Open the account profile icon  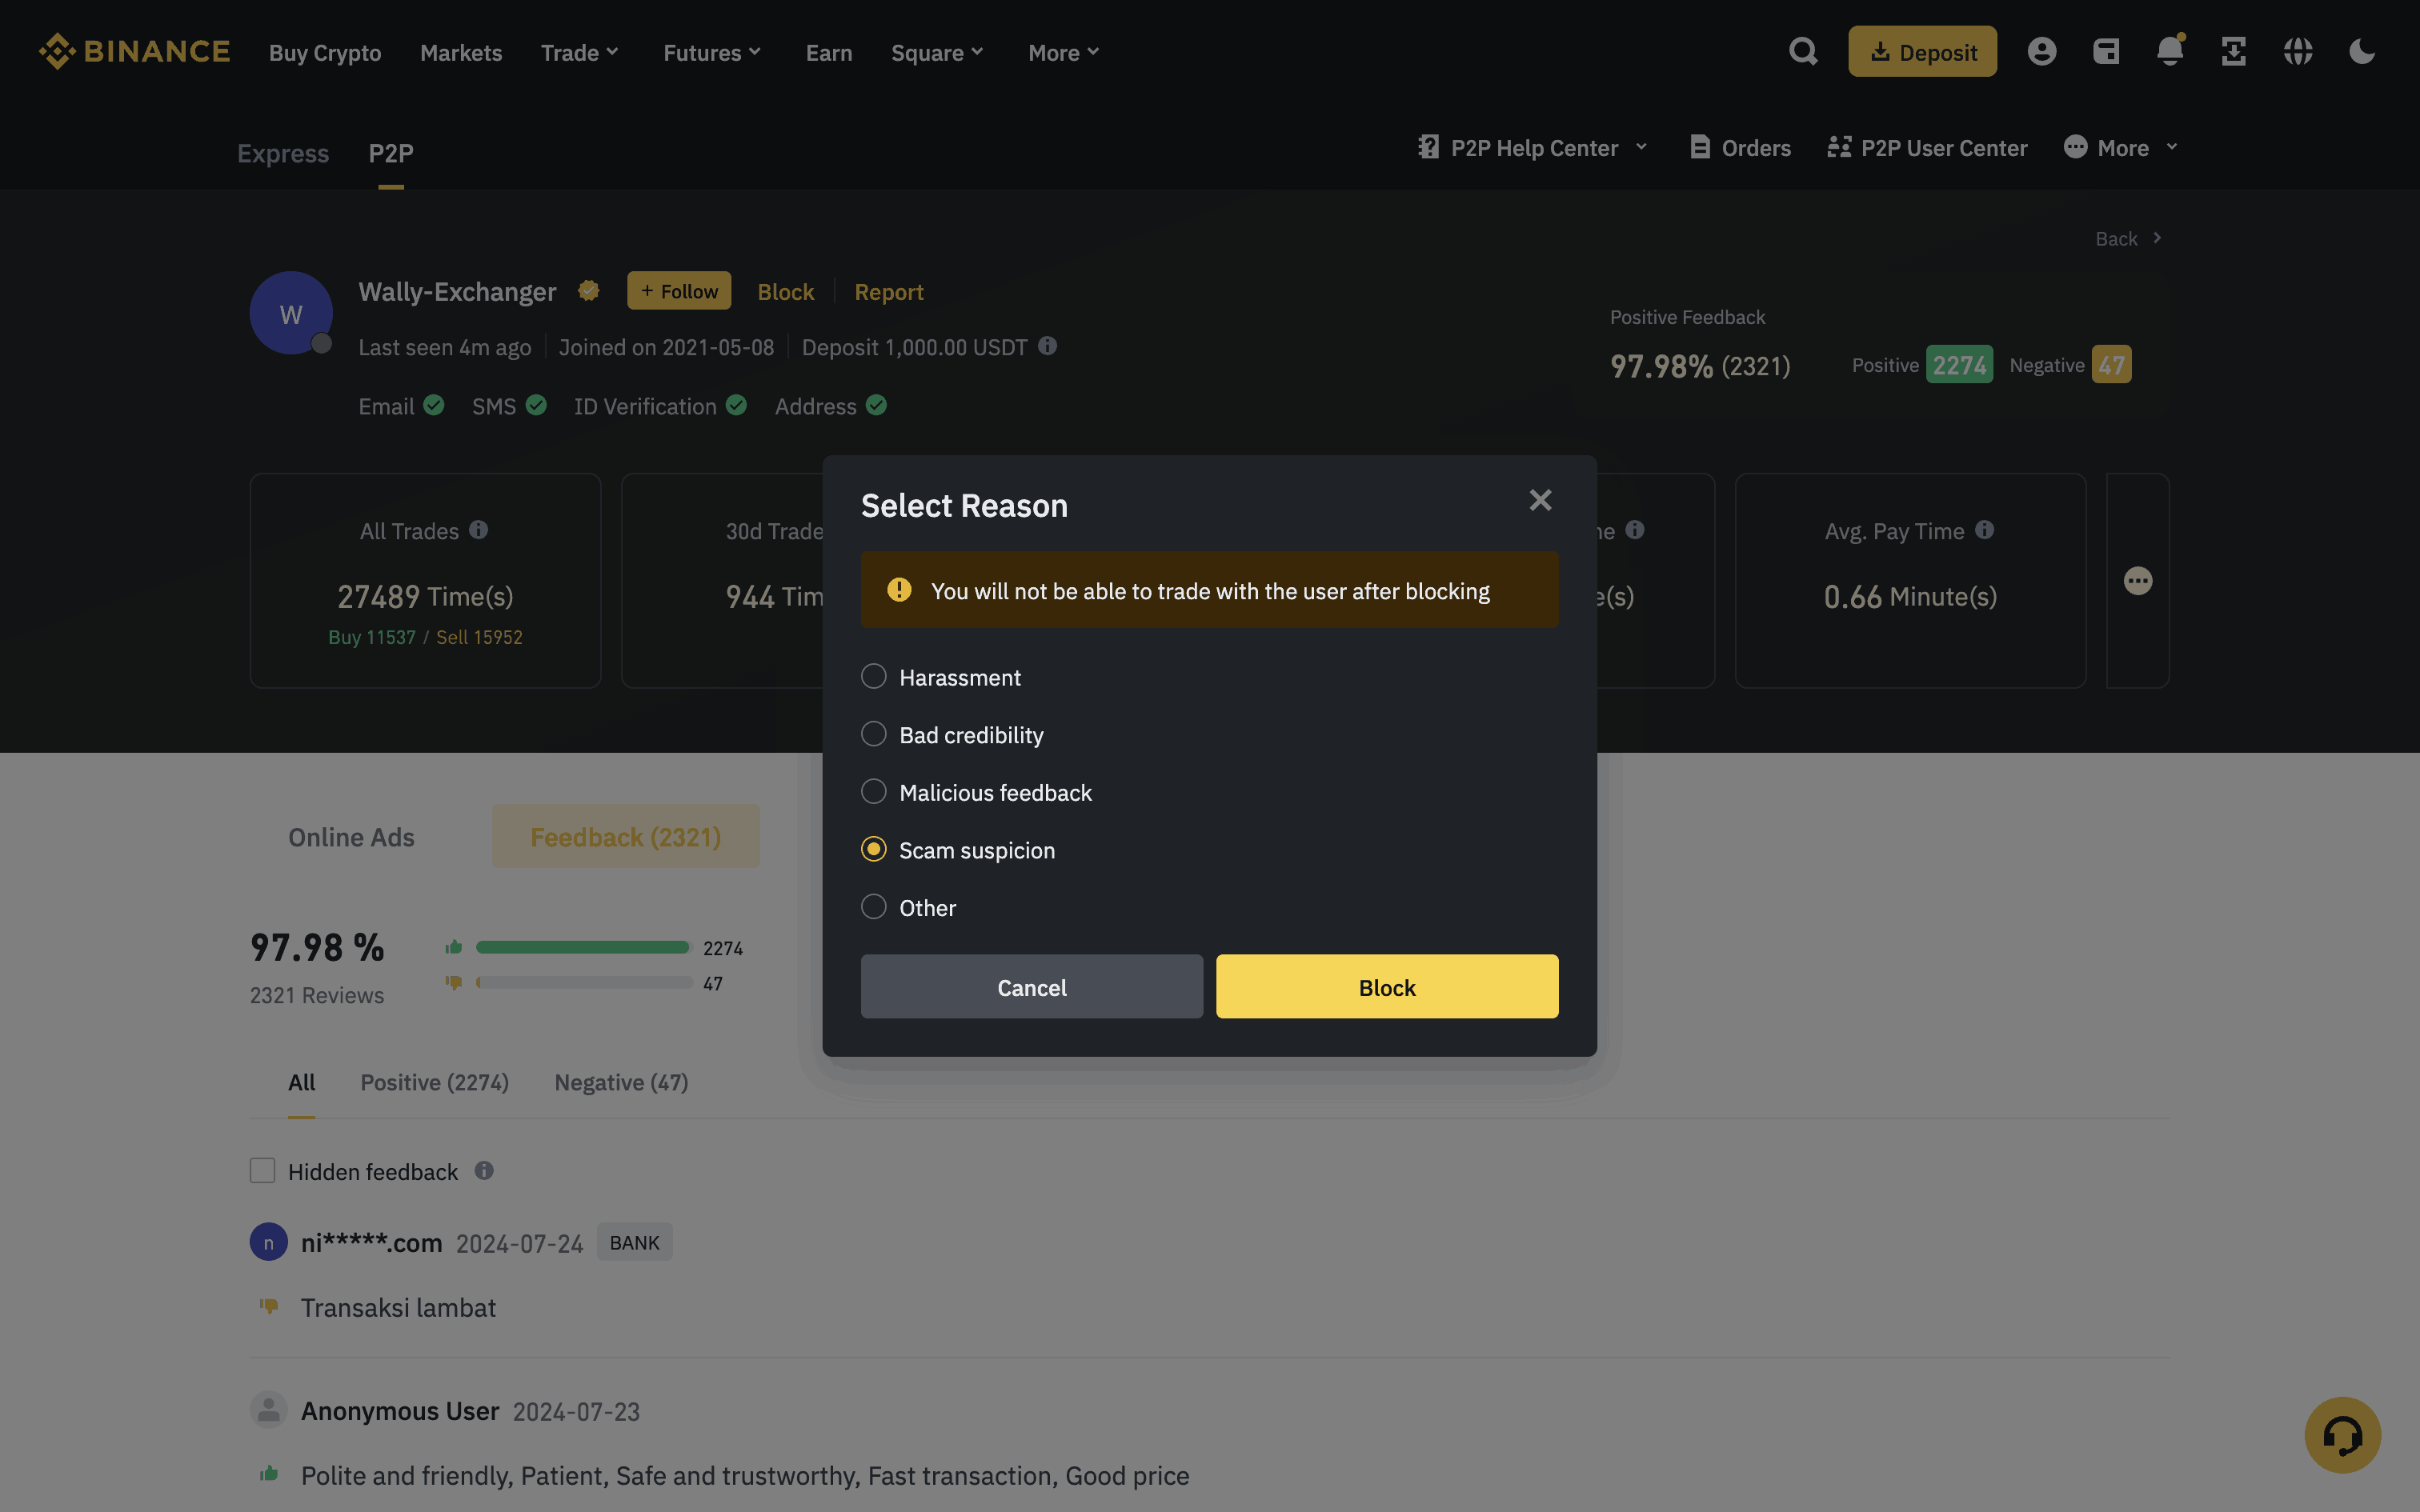click(2041, 51)
